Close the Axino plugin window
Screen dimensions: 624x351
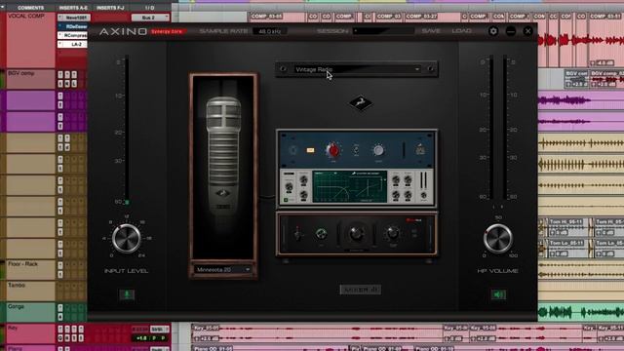[x=527, y=31]
